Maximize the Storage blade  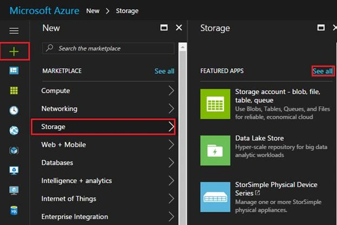click(x=321, y=28)
